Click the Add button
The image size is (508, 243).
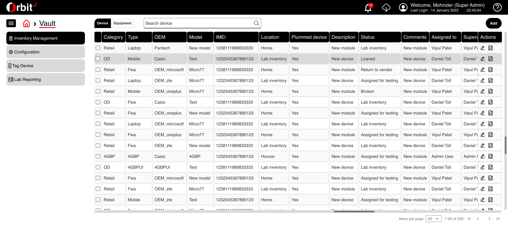click(493, 23)
